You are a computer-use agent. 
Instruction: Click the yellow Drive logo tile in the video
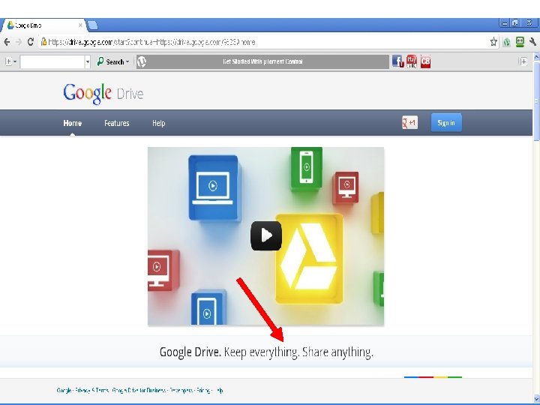309,259
